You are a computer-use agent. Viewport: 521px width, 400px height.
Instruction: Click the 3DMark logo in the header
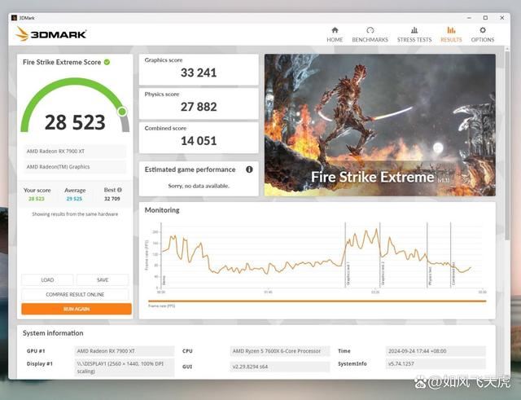[x=50, y=33]
